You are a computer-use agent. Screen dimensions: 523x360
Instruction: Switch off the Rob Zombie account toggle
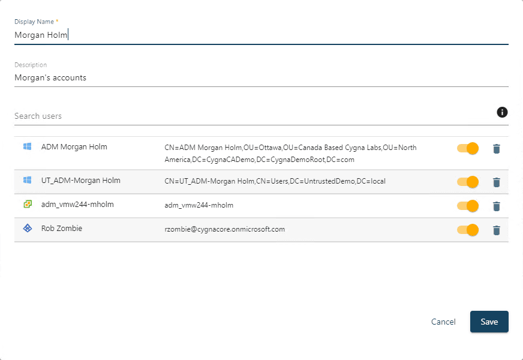click(x=468, y=230)
